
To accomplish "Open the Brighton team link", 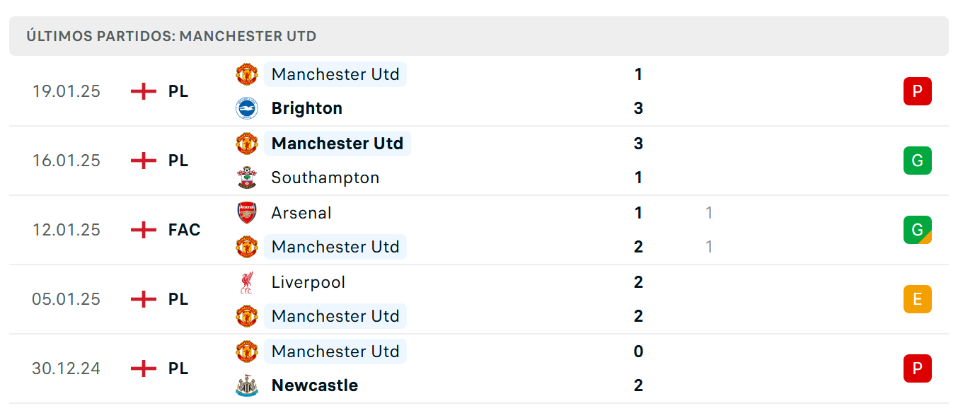I will (x=307, y=108).
